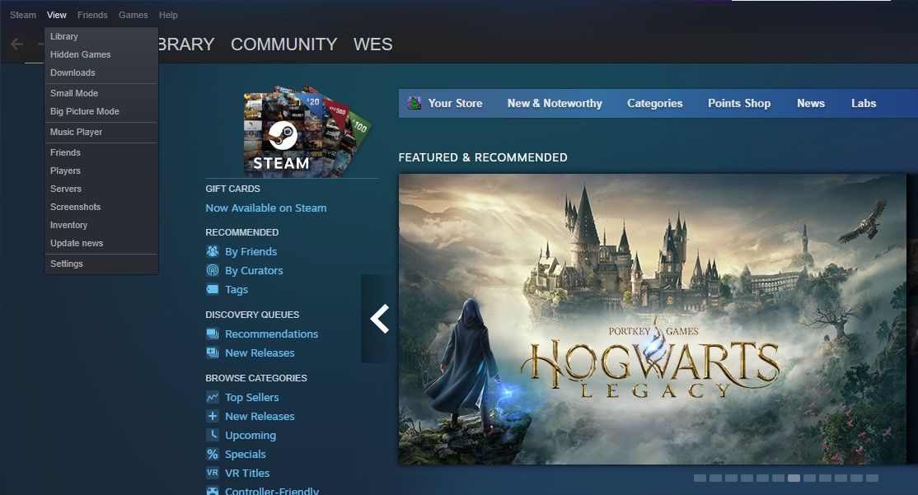The height and width of the screenshot is (495, 918).
Task: Click Now Available on Steam link
Action: [266, 208]
